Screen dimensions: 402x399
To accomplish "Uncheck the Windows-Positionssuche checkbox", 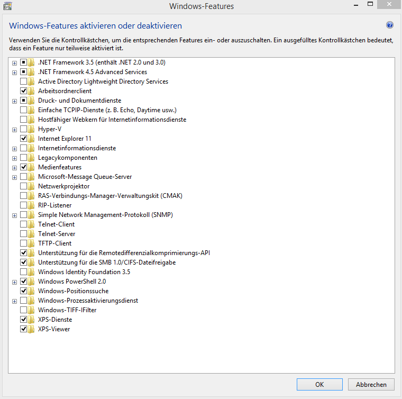I will [23, 291].
